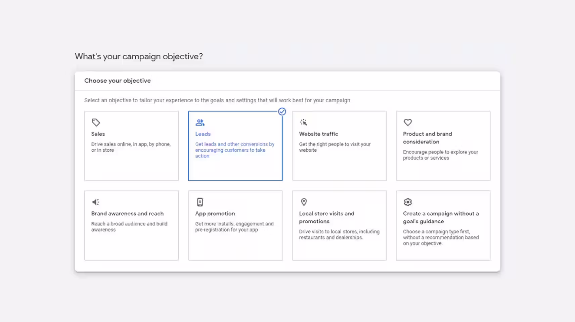The image size is (575, 322).
Task: Click the gear icon for no-goal campaign
Action: click(408, 202)
